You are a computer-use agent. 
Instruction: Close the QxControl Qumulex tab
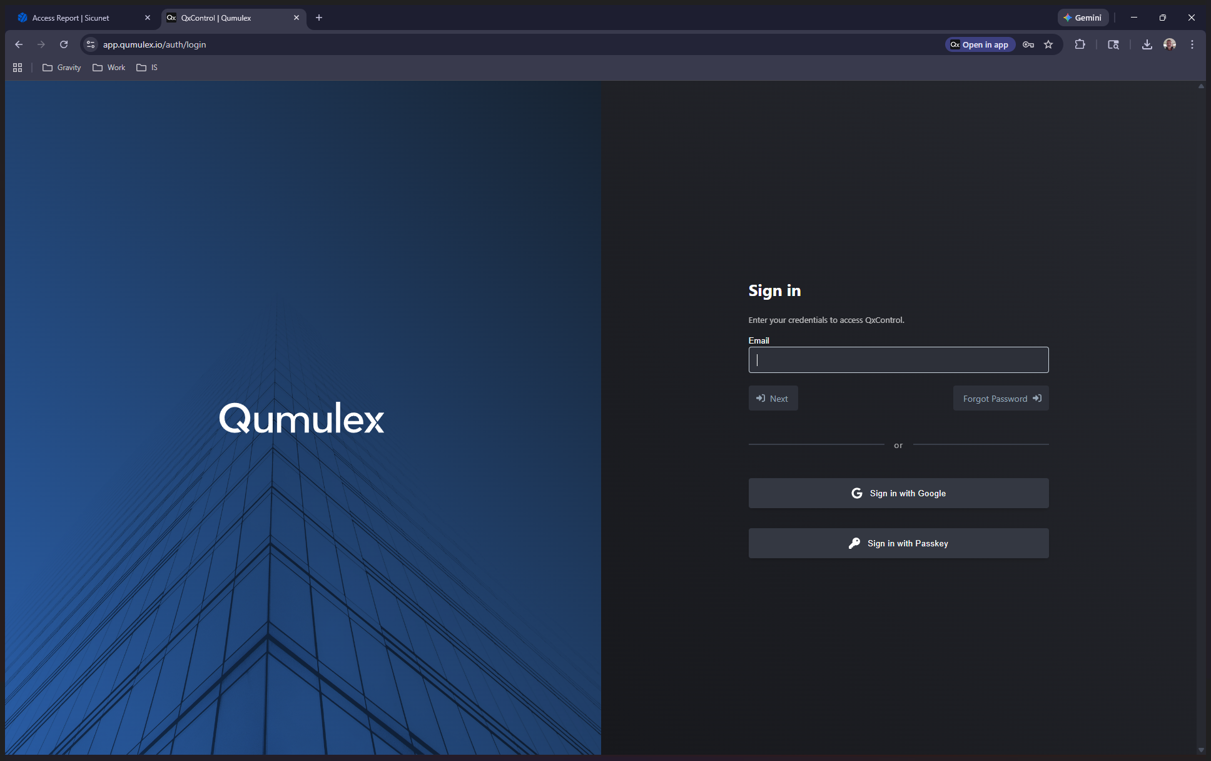pyautogui.click(x=296, y=18)
